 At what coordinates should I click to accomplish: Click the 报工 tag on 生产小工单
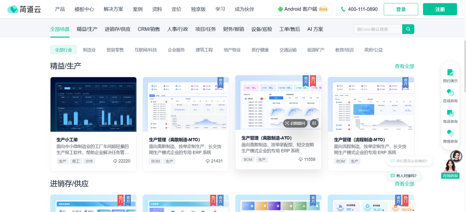click(76, 161)
